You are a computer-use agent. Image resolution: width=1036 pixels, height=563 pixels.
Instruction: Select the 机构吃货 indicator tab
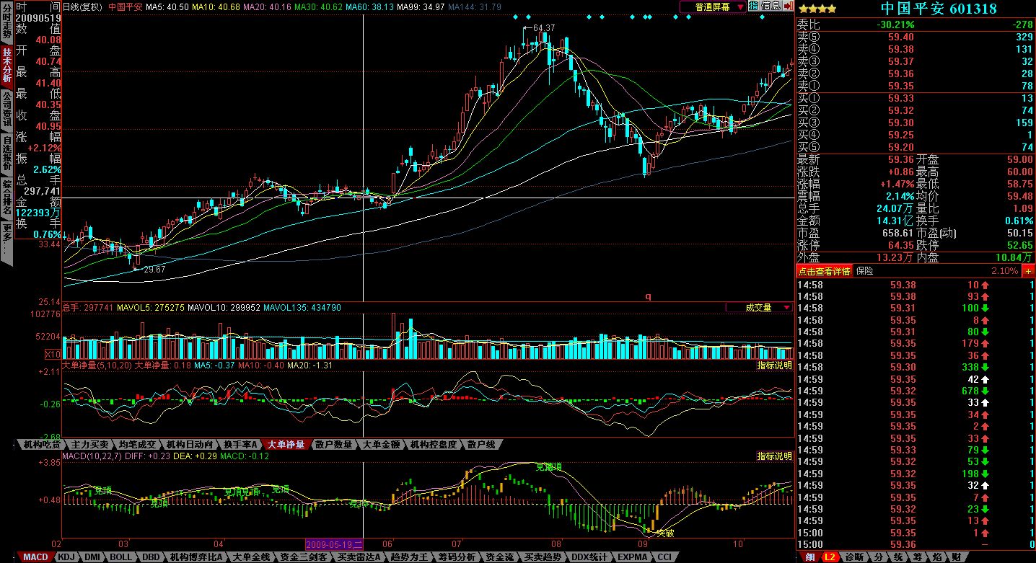[42, 445]
